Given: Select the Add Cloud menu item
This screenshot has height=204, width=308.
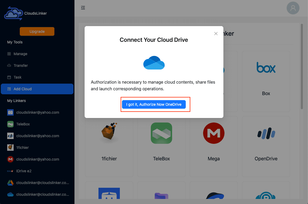Looking at the screenshot, I should pyautogui.click(x=37, y=89).
